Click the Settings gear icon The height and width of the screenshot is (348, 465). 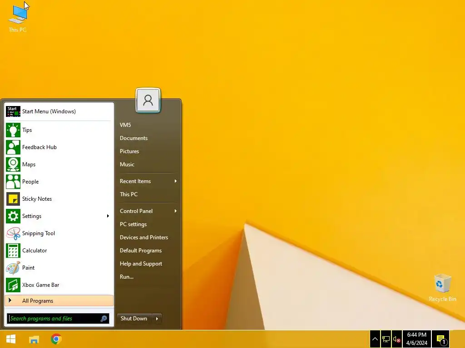pos(13,216)
